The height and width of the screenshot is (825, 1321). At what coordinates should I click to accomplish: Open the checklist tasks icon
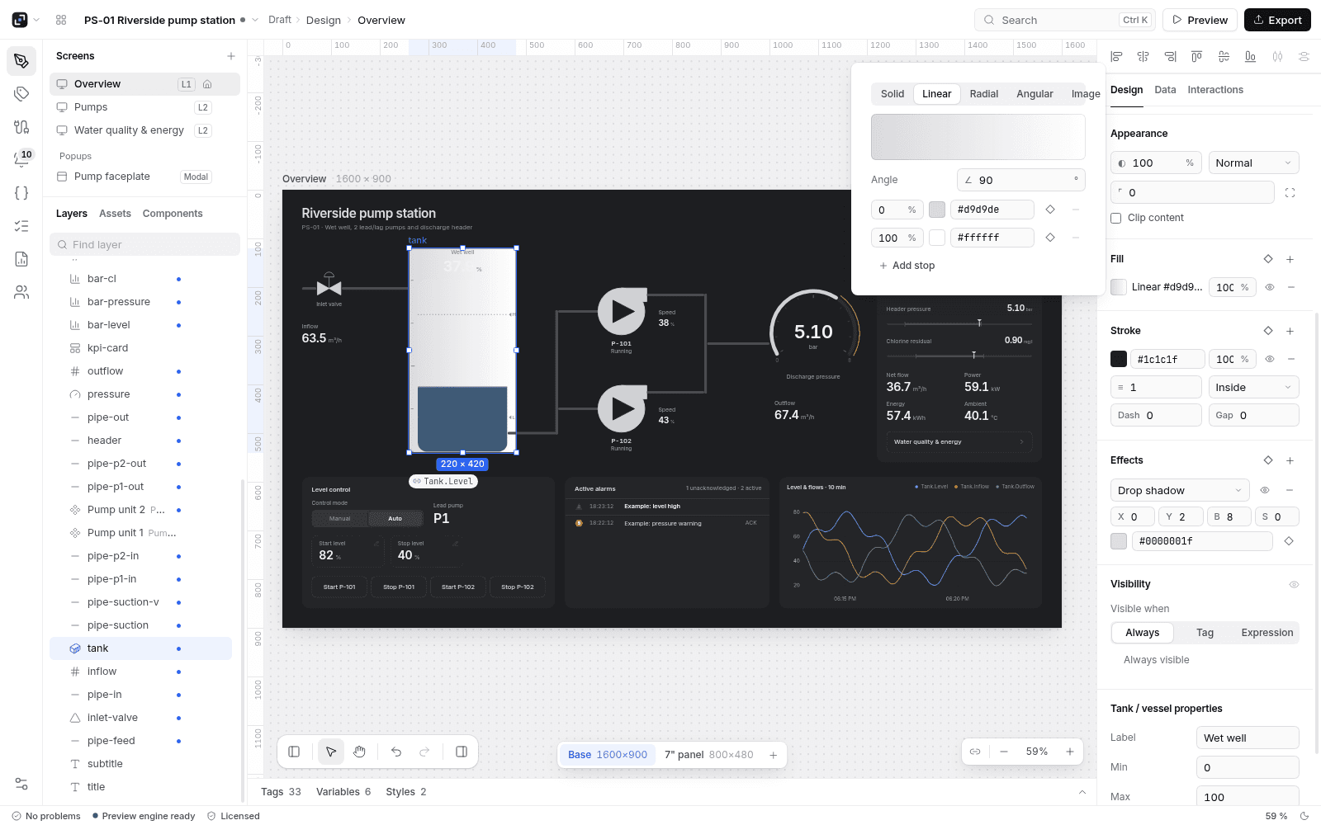21,226
